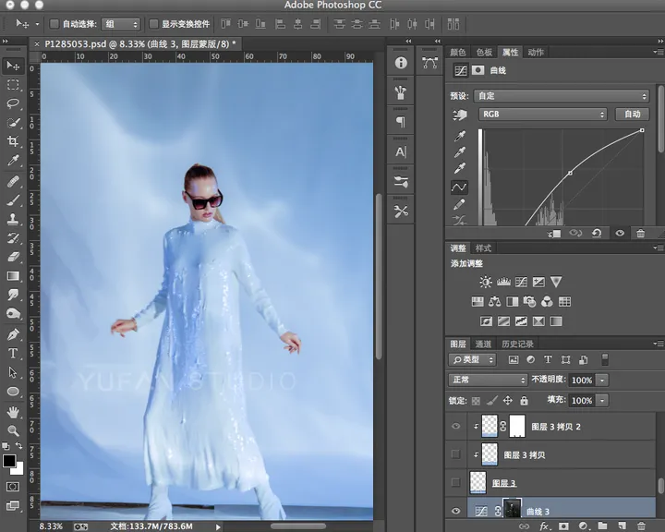
Task: Click the delete layer trash icon
Action: click(x=641, y=526)
